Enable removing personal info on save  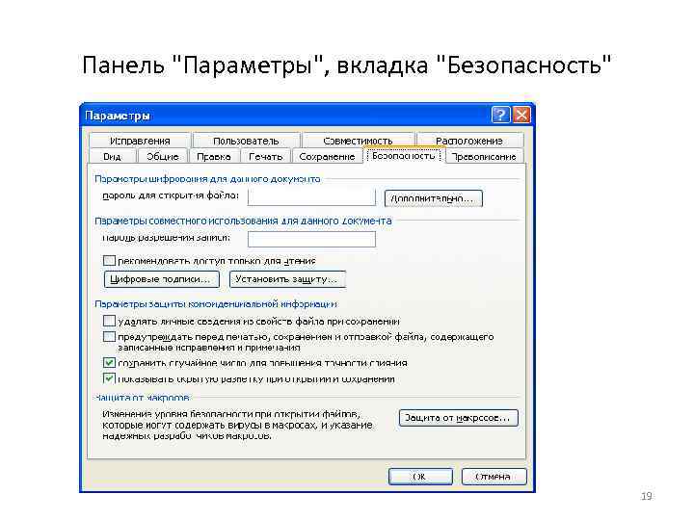[109, 321]
